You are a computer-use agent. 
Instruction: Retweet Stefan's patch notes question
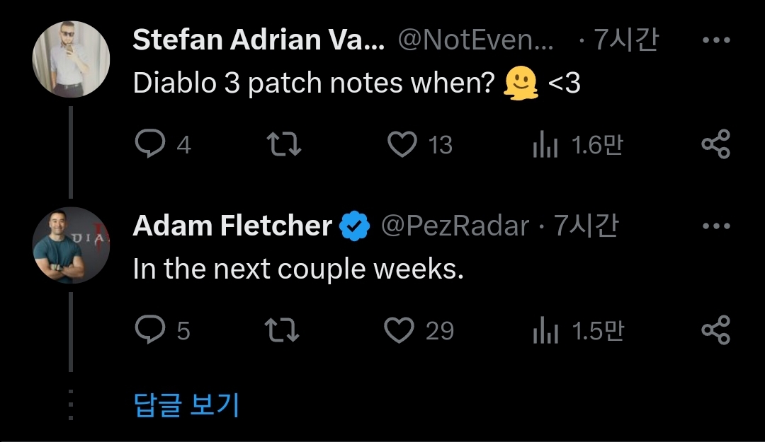(x=283, y=145)
